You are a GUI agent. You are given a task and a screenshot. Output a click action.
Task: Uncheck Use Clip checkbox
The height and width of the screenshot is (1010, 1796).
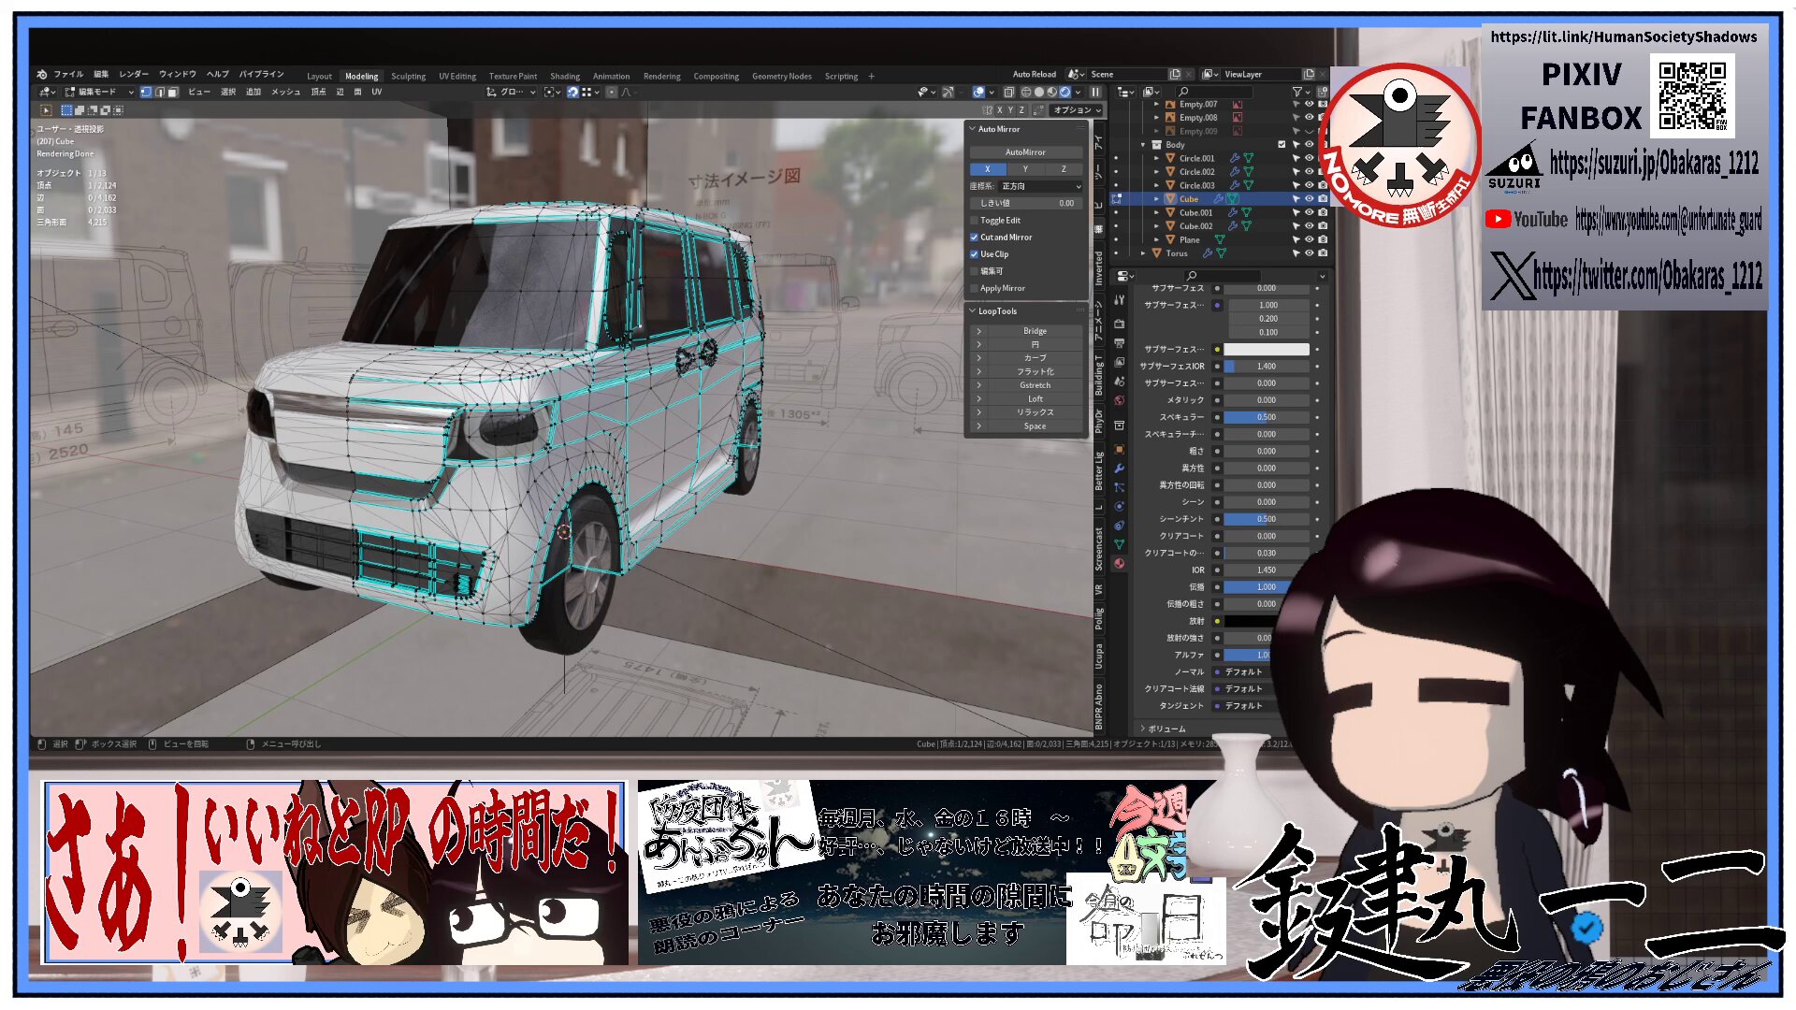974,254
